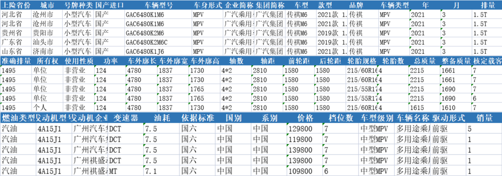This screenshot has height=176, width=502.
Task: Click the 上险省份 column header
Action: click(x=16, y=5)
